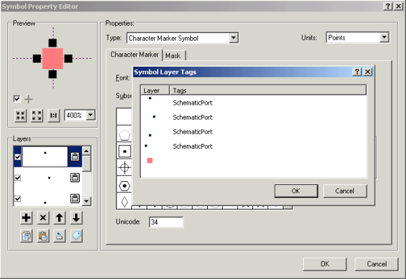Toggle lock on the first layer
The width and height of the screenshot is (406, 279).
tap(75, 157)
